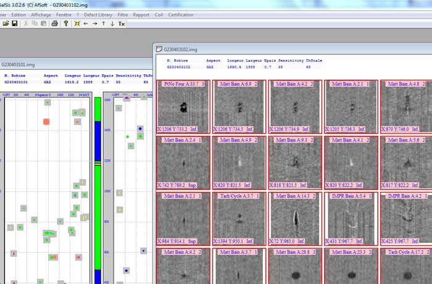Select the Tach Cycle A:17.2 defect thumbnail

[406, 266]
